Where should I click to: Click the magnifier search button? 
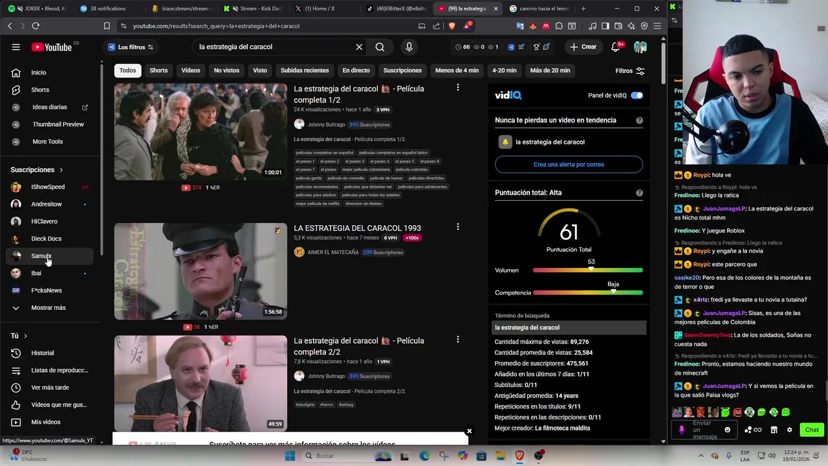[380, 47]
